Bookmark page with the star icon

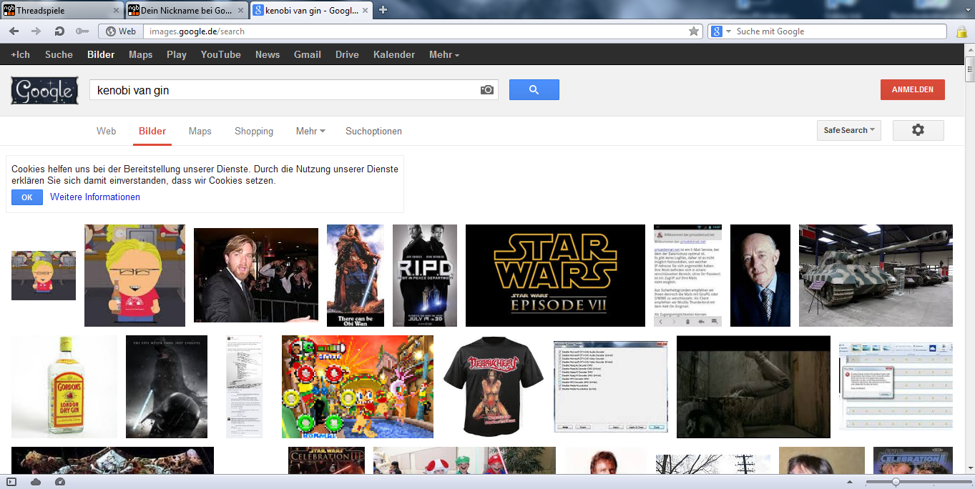point(693,31)
